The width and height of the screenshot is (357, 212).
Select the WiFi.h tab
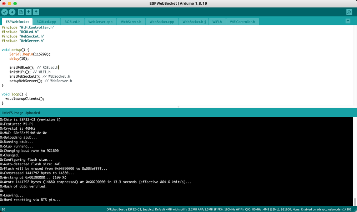[217, 22]
